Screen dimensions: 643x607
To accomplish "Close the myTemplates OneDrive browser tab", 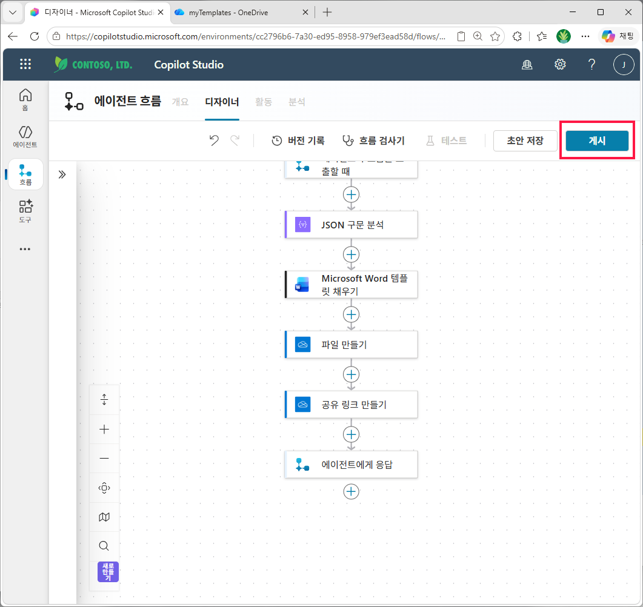I will (305, 12).
